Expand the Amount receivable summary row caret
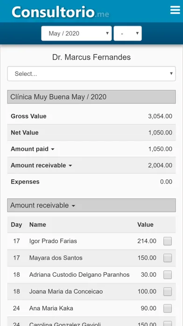Screen dimensions: 183x326 (70, 166)
